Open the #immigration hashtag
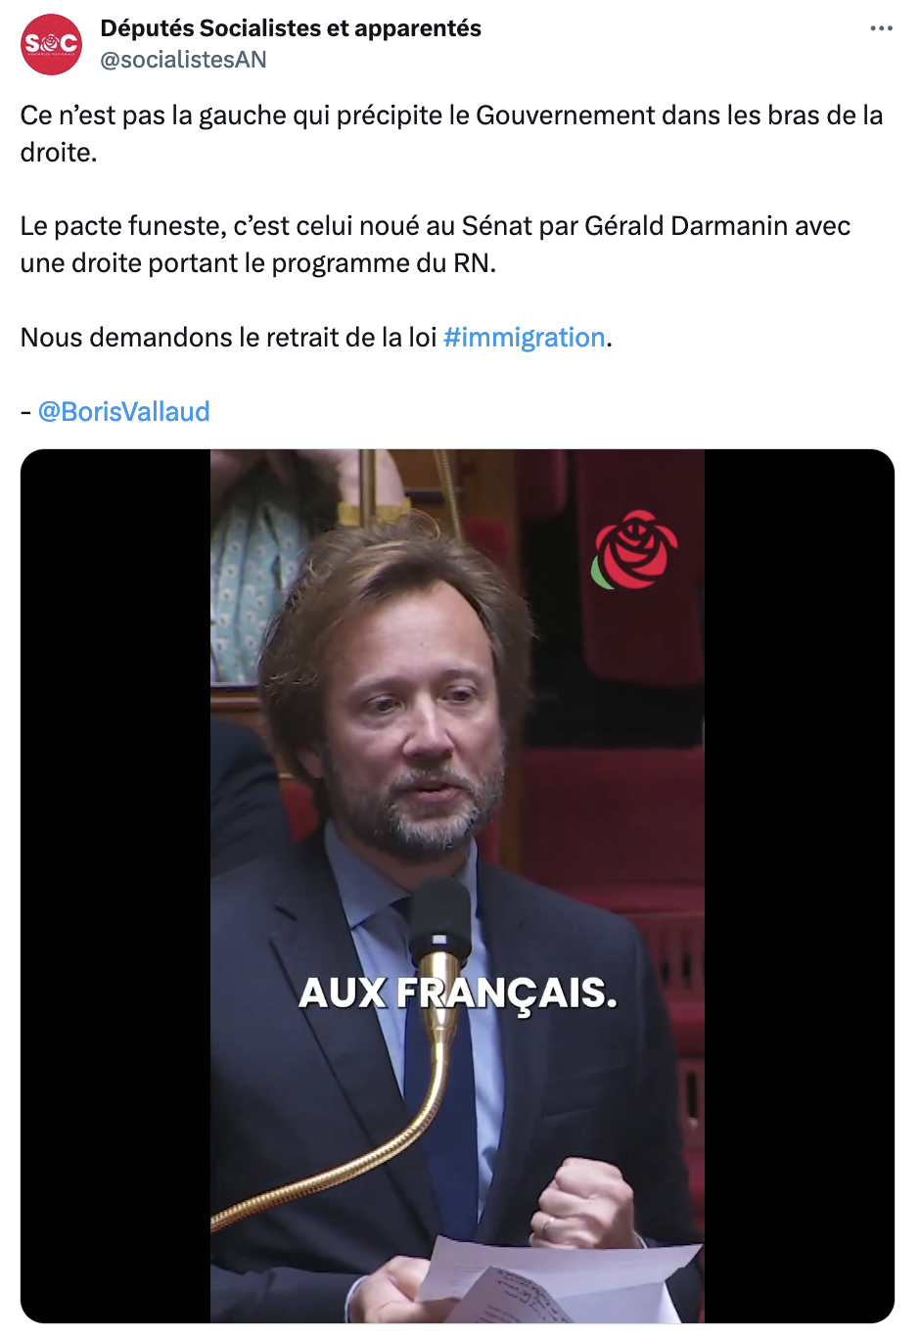This screenshot has width=920, height=1337. [525, 338]
